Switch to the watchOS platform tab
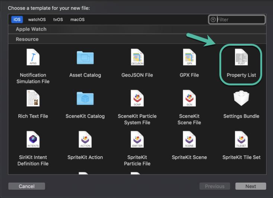Viewport: 273px width, 198px height. pos(37,19)
